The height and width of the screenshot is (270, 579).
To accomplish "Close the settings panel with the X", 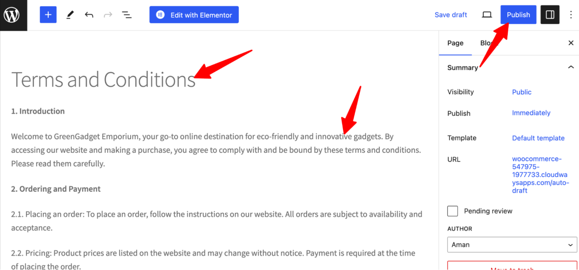I will pyautogui.click(x=571, y=43).
